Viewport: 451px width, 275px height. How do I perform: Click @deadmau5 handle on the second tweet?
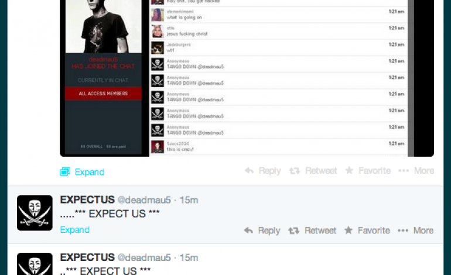pos(144,257)
